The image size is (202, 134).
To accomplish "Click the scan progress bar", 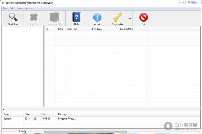I will (86, 131).
